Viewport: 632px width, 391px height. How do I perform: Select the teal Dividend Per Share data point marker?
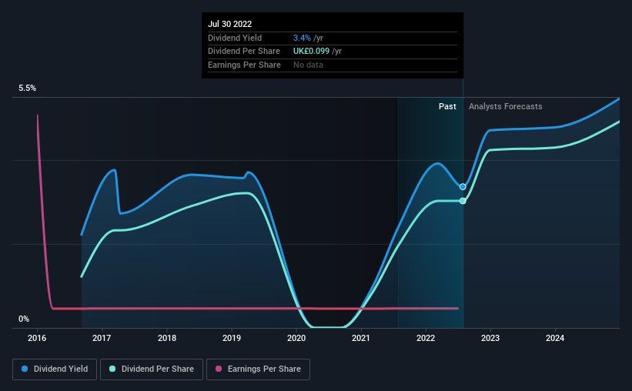[463, 201]
